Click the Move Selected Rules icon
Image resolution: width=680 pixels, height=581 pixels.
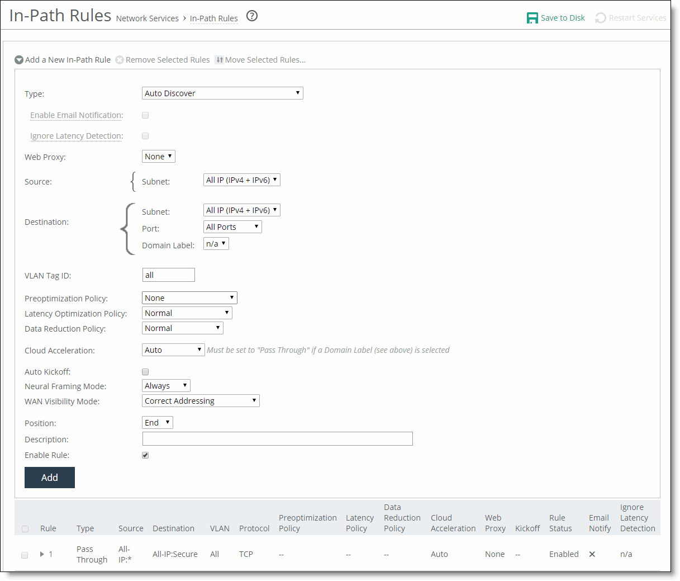click(x=219, y=60)
